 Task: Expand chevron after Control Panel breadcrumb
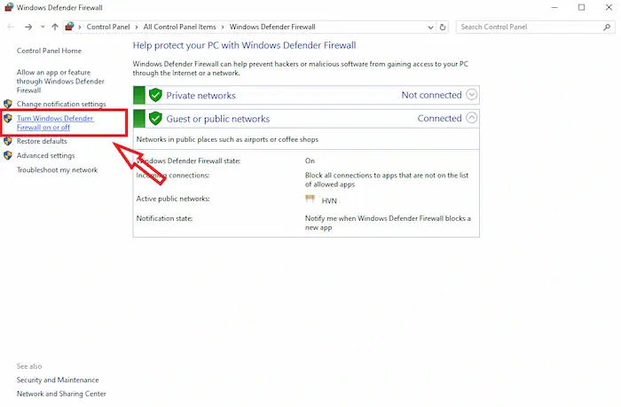(x=137, y=27)
